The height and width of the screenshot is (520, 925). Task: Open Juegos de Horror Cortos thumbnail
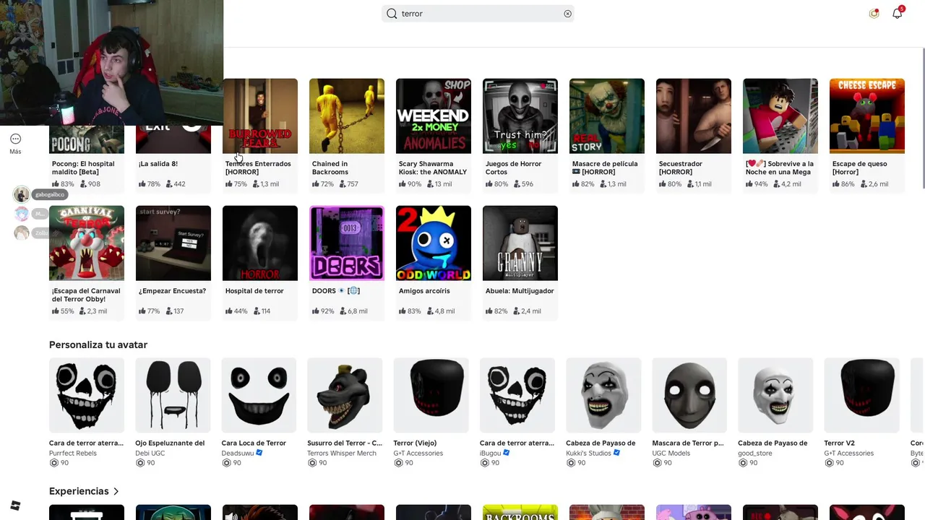pos(520,116)
